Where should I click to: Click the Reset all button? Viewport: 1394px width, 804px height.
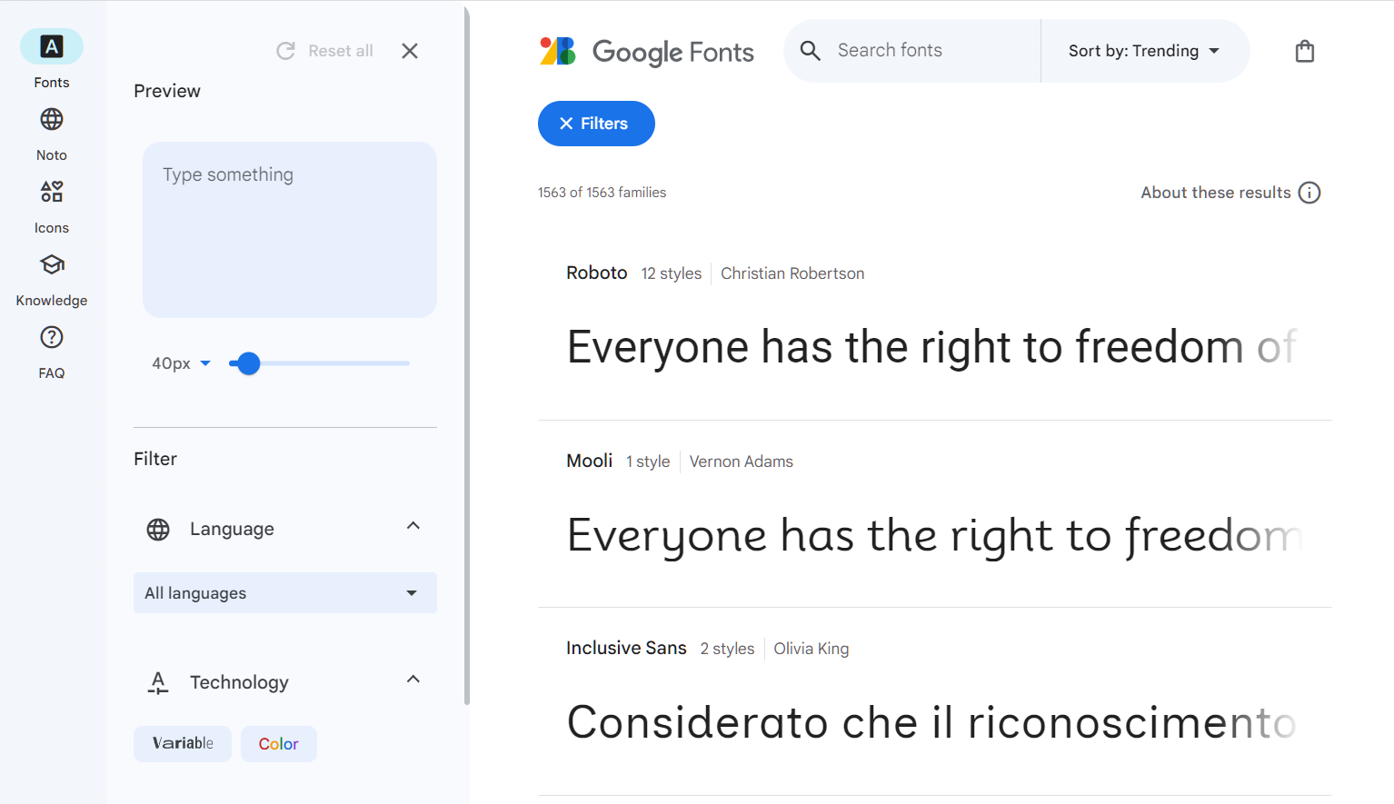pos(325,51)
